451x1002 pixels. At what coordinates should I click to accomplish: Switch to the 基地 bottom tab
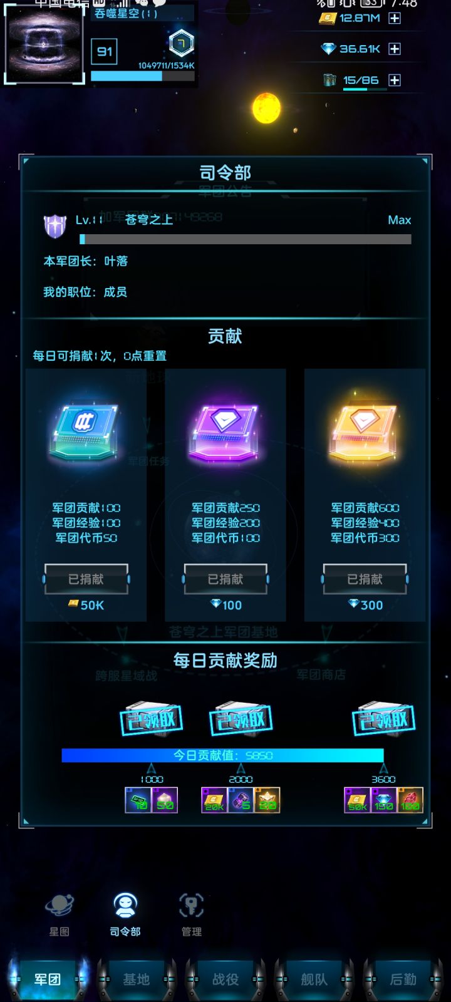[x=136, y=979]
